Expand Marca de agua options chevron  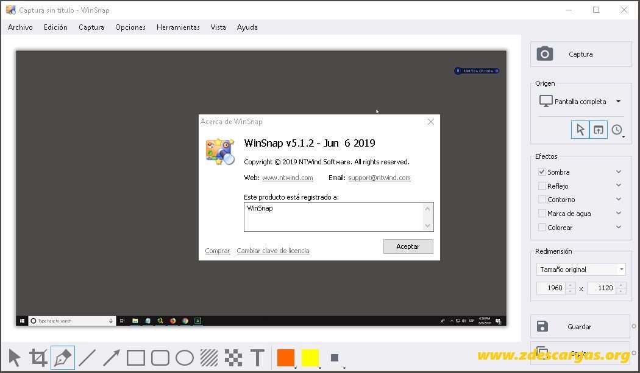point(619,213)
